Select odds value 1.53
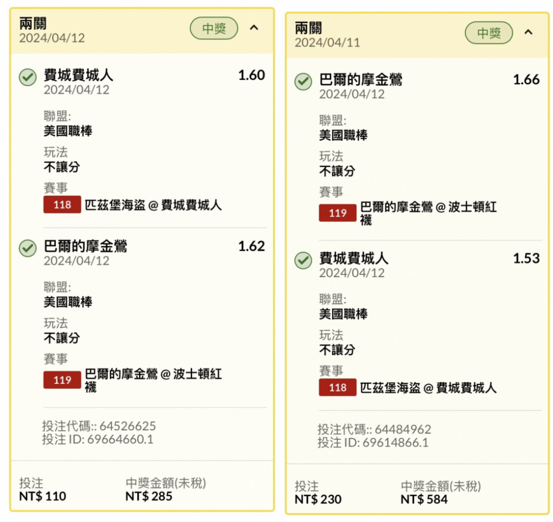 coord(526,258)
